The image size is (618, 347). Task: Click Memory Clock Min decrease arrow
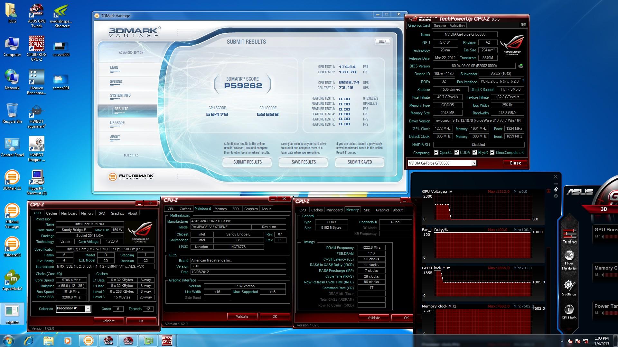(x=603, y=275)
